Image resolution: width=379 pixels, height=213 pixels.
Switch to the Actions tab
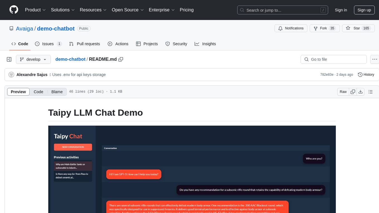click(118, 44)
